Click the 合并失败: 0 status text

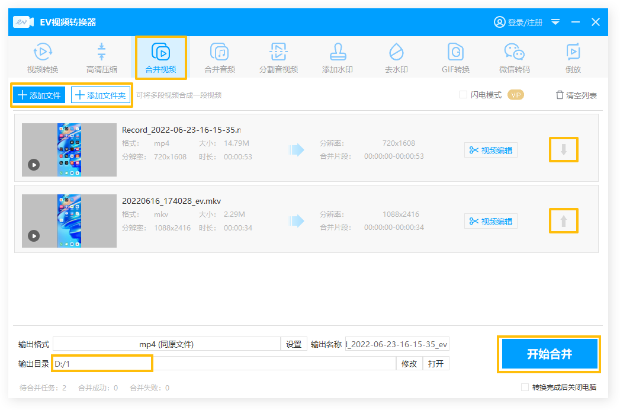click(149, 388)
